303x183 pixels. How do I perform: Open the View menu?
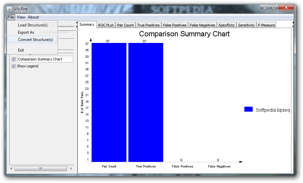(x=21, y=17)
